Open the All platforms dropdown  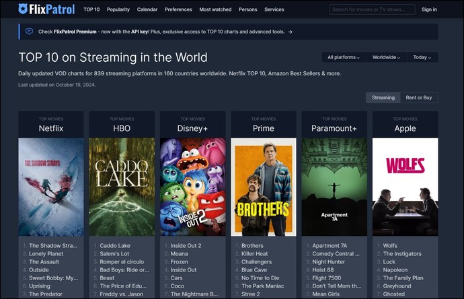tap(344, 57)
